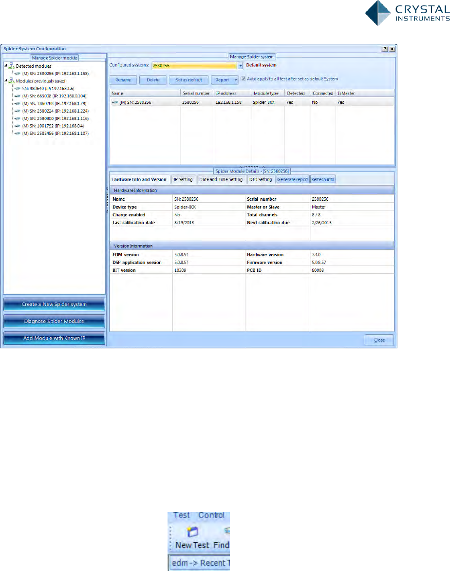Image resolution: width=450 pixels, height=571 pixels.
Task: Click module icon beside SN: 2580224
Action: coord(17,111)
